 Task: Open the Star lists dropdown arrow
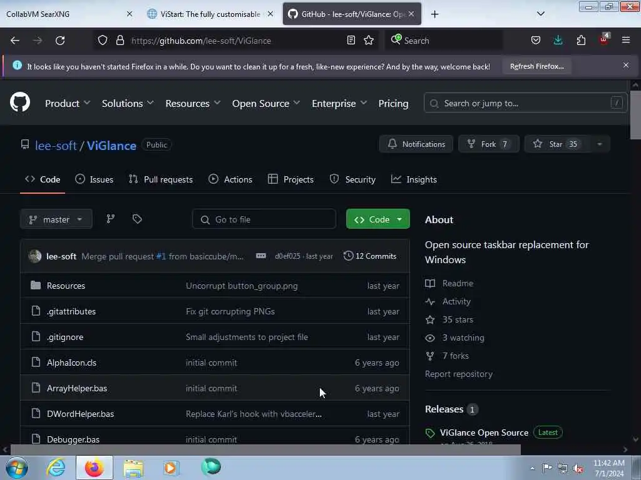pos(599,144)
